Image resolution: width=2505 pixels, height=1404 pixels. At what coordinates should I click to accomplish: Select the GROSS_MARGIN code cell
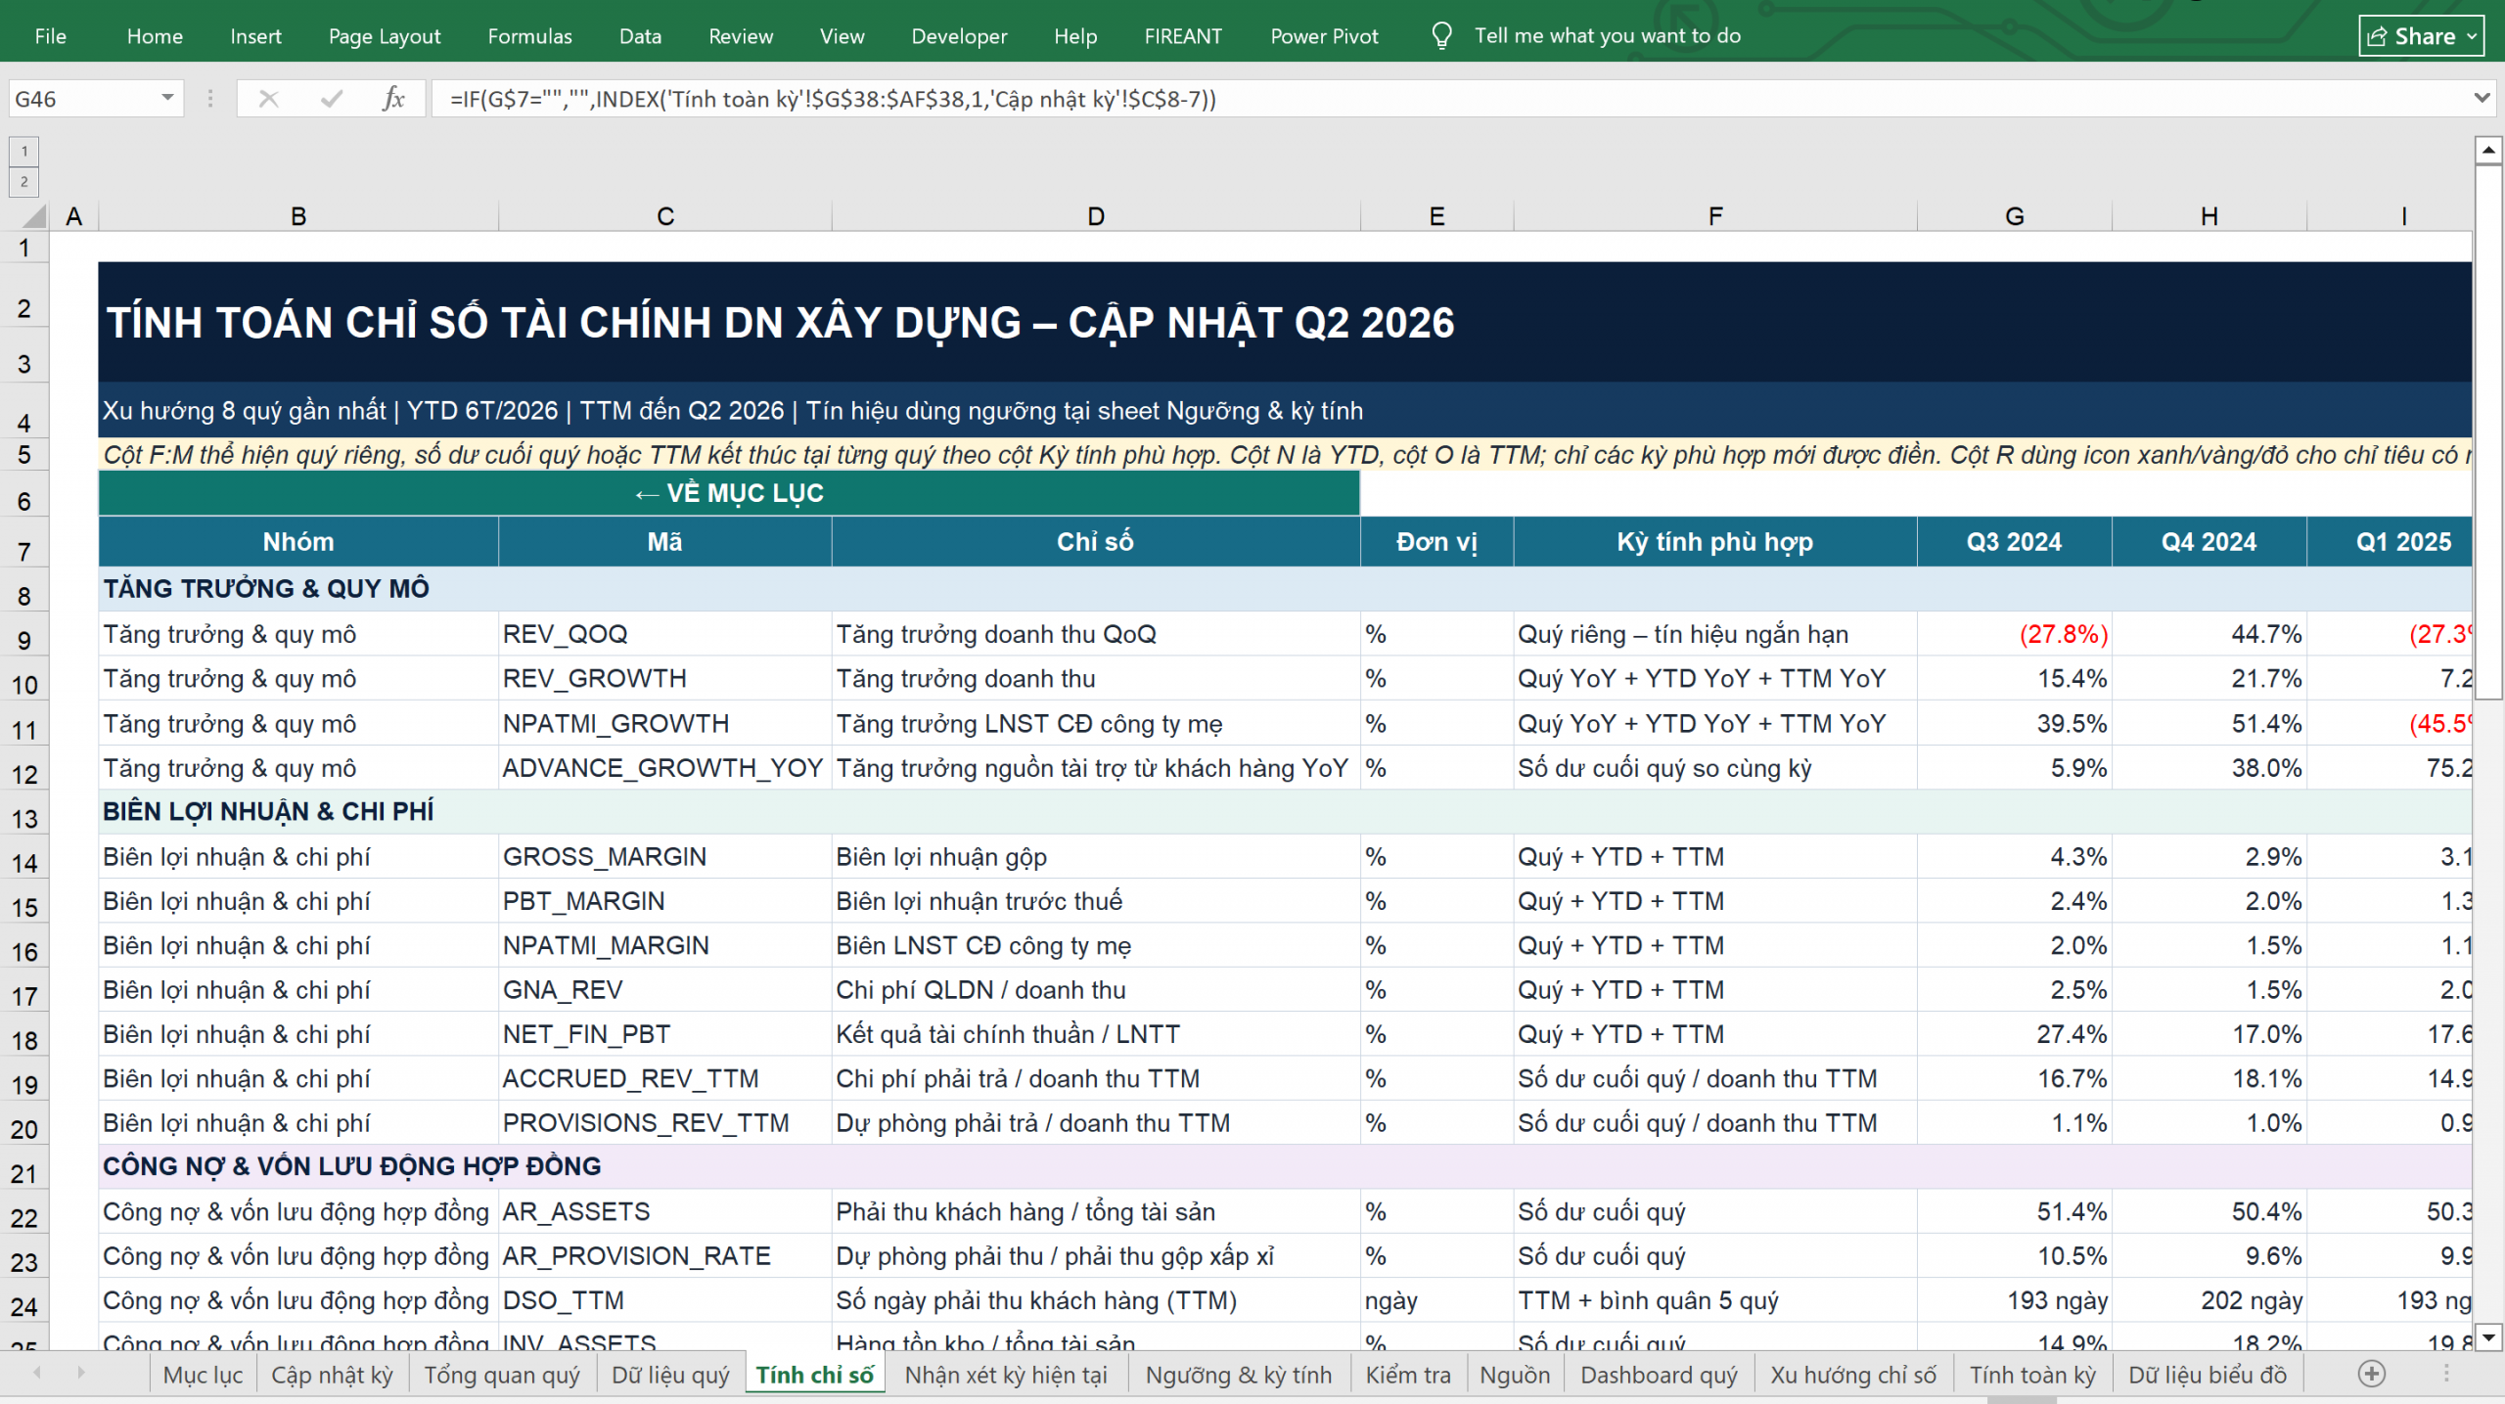[x=665, y=857]
